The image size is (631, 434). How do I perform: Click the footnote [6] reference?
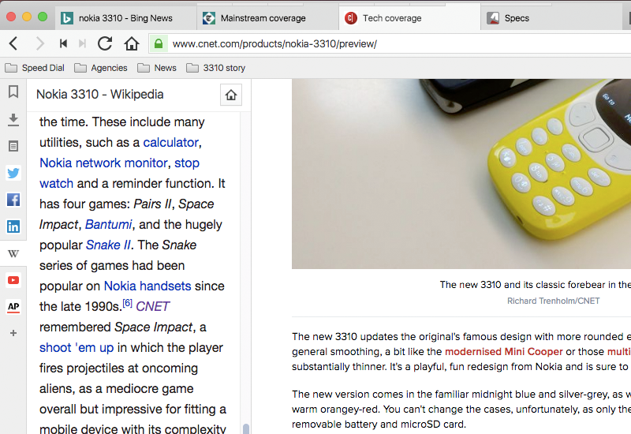[x=127, y=303]
